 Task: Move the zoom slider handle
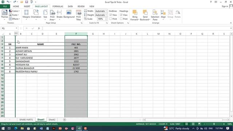click(x=214, y=124)
